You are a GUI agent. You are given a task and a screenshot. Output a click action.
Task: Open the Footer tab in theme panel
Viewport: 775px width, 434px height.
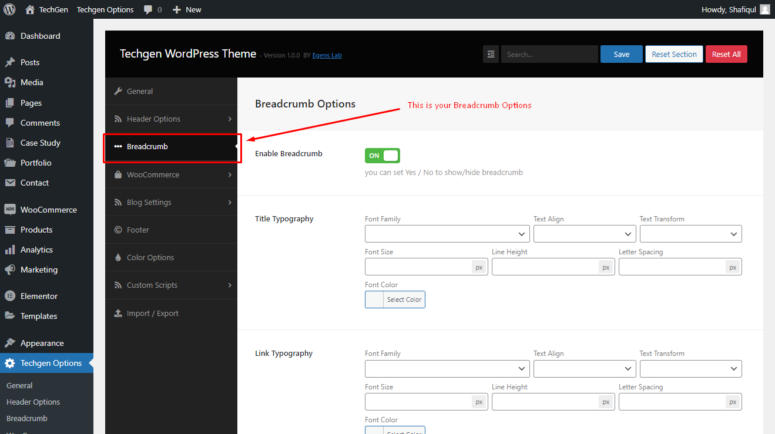click(x=171, y=230)
